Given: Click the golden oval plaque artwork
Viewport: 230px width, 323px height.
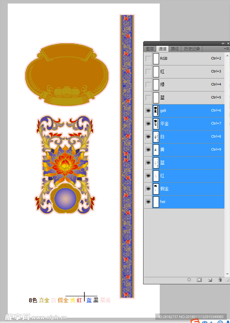Looking at the screenshot, I should (67, 74).
